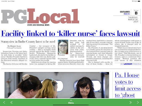Tap the battery indicator in status bar
This screenshot has height=106, width=142.
tap(139, 1)
